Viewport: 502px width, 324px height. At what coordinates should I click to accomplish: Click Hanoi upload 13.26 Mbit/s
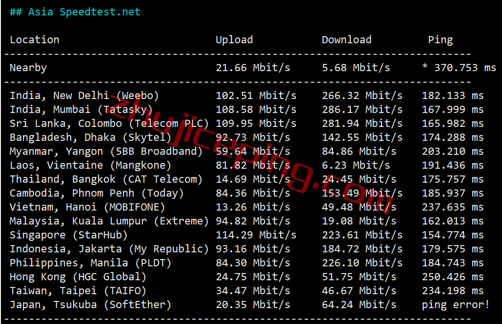pos(253,207)
